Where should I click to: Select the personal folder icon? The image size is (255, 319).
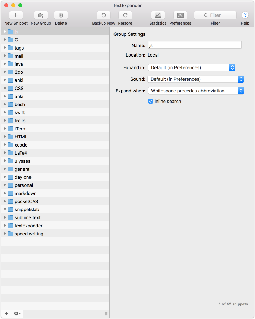(x=11, y=185)
